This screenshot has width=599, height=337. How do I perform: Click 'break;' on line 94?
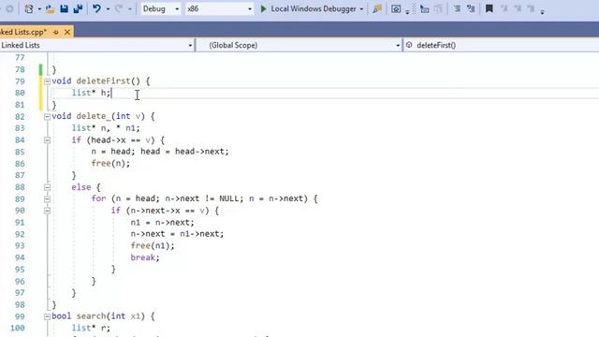tap(145, 257)
